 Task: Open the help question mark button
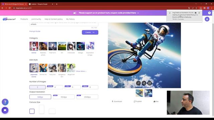tap(5, 102)
